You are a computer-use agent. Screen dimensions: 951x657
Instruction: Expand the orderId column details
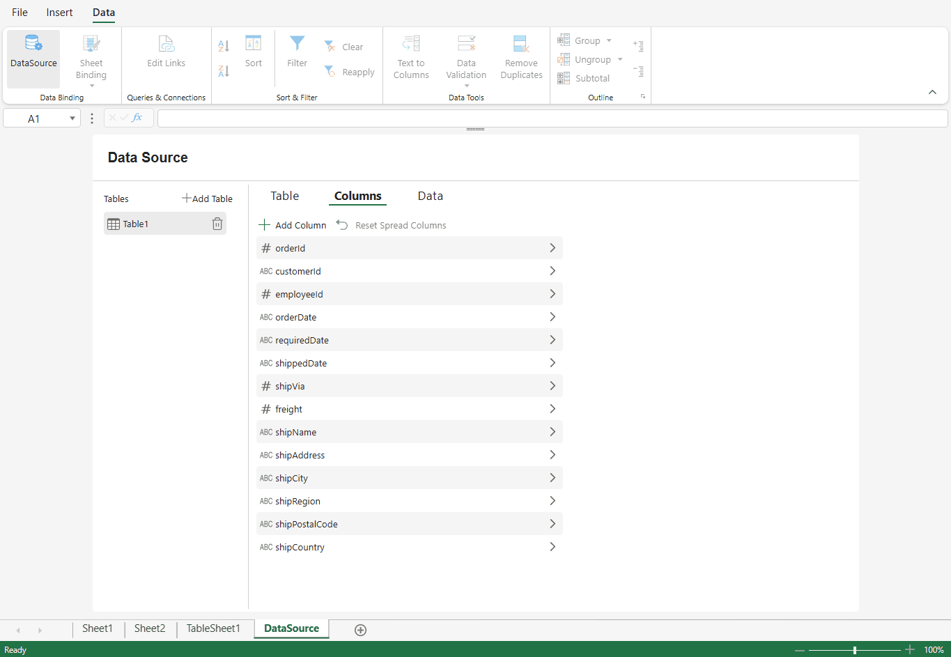[x=552, y=248]
